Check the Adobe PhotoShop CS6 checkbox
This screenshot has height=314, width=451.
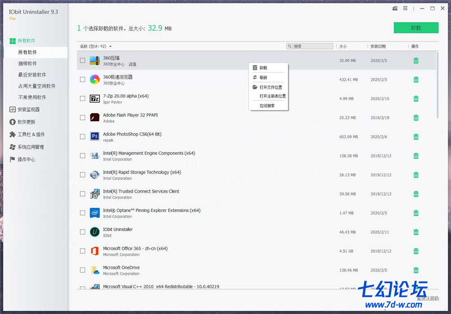[83, 136]
